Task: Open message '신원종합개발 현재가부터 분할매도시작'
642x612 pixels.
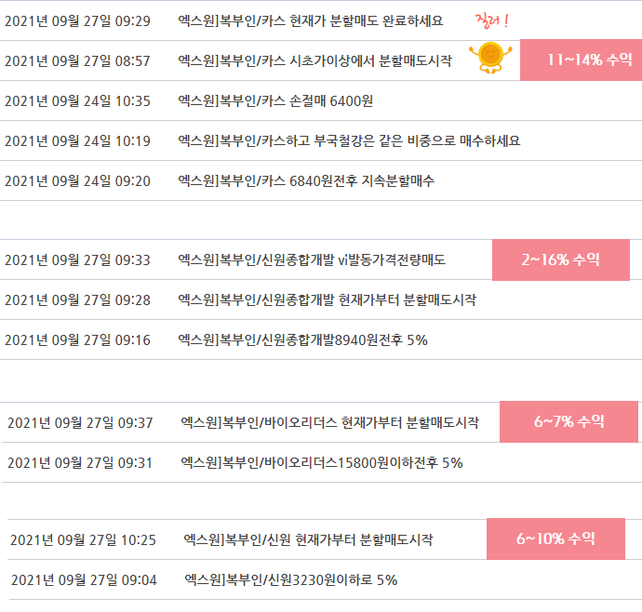Action: click(x=328, y=300)
